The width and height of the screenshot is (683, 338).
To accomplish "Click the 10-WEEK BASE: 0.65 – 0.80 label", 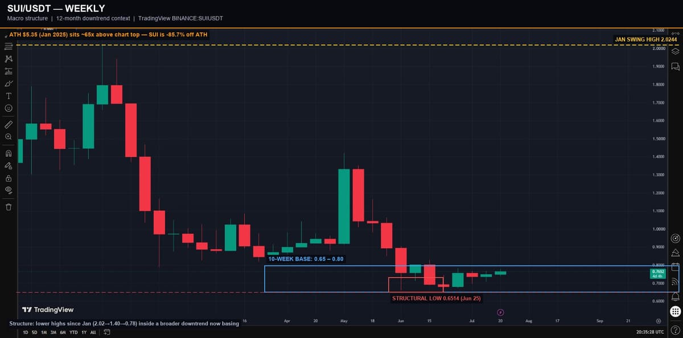I will tap(306, 259).
